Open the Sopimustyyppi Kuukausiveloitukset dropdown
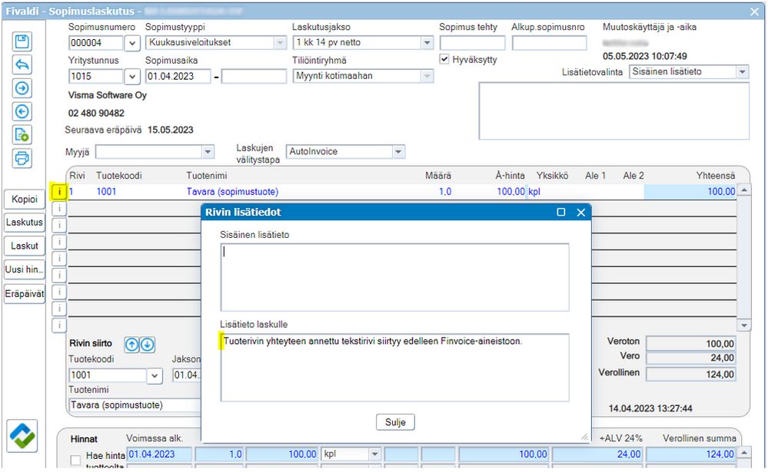768x472 pixels. tap(280, 43)
